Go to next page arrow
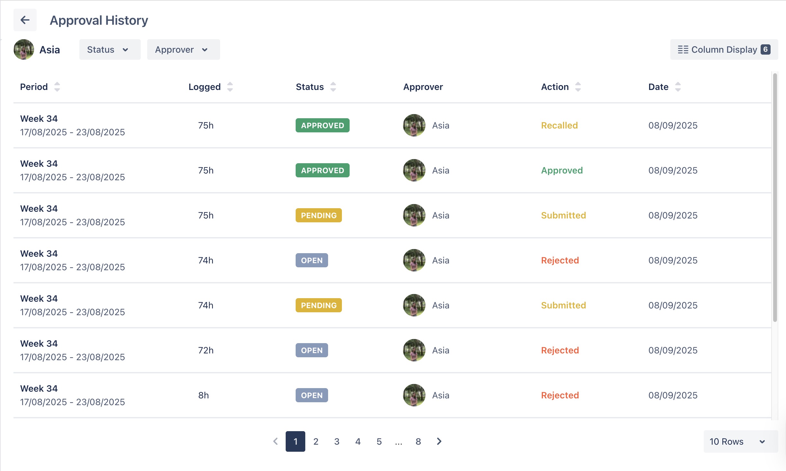This screenshot has width=786, height=471. (x=439, y=441)
